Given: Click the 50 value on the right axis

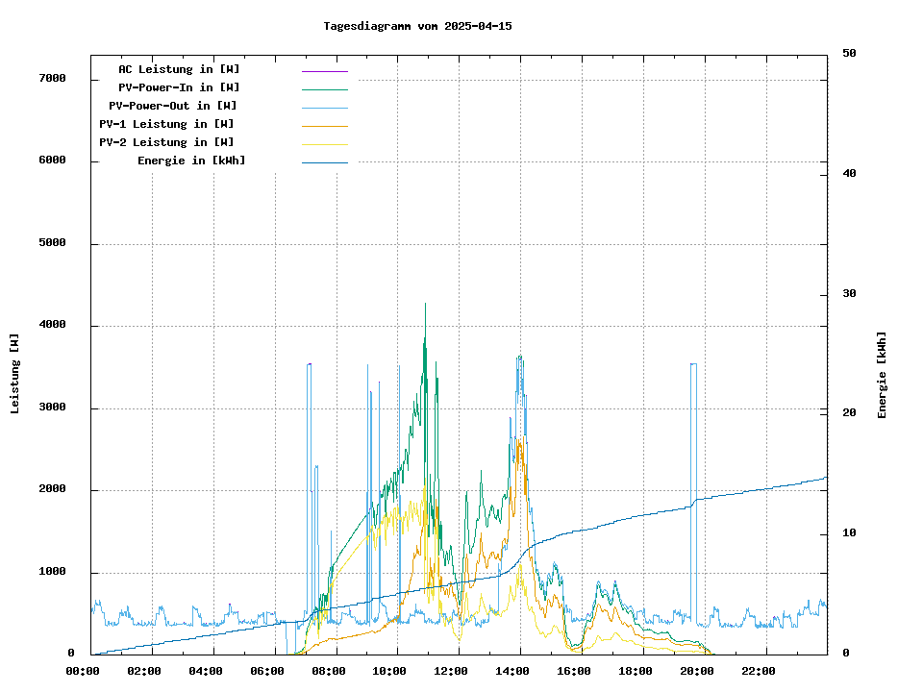Looking at the screenshot, I should pos(849,54).
